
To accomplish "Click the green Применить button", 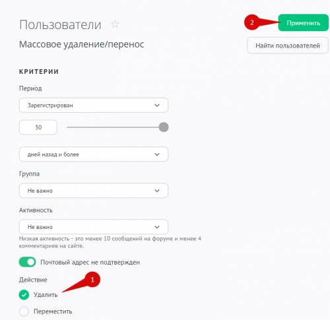I will (303, 23).
